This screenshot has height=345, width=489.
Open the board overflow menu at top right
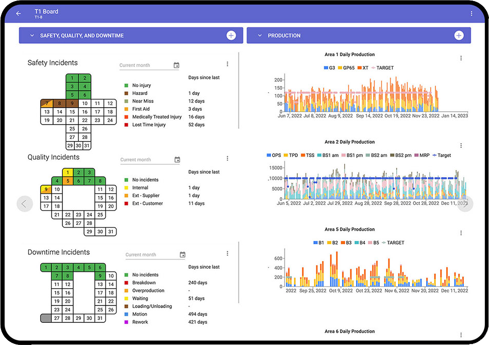coord(471,13)
